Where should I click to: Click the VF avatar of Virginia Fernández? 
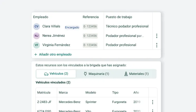pos(36,45)
